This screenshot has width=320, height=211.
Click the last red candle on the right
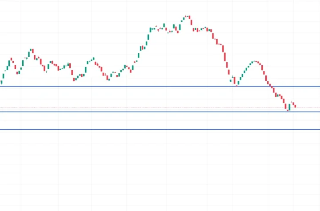point(295,106)
